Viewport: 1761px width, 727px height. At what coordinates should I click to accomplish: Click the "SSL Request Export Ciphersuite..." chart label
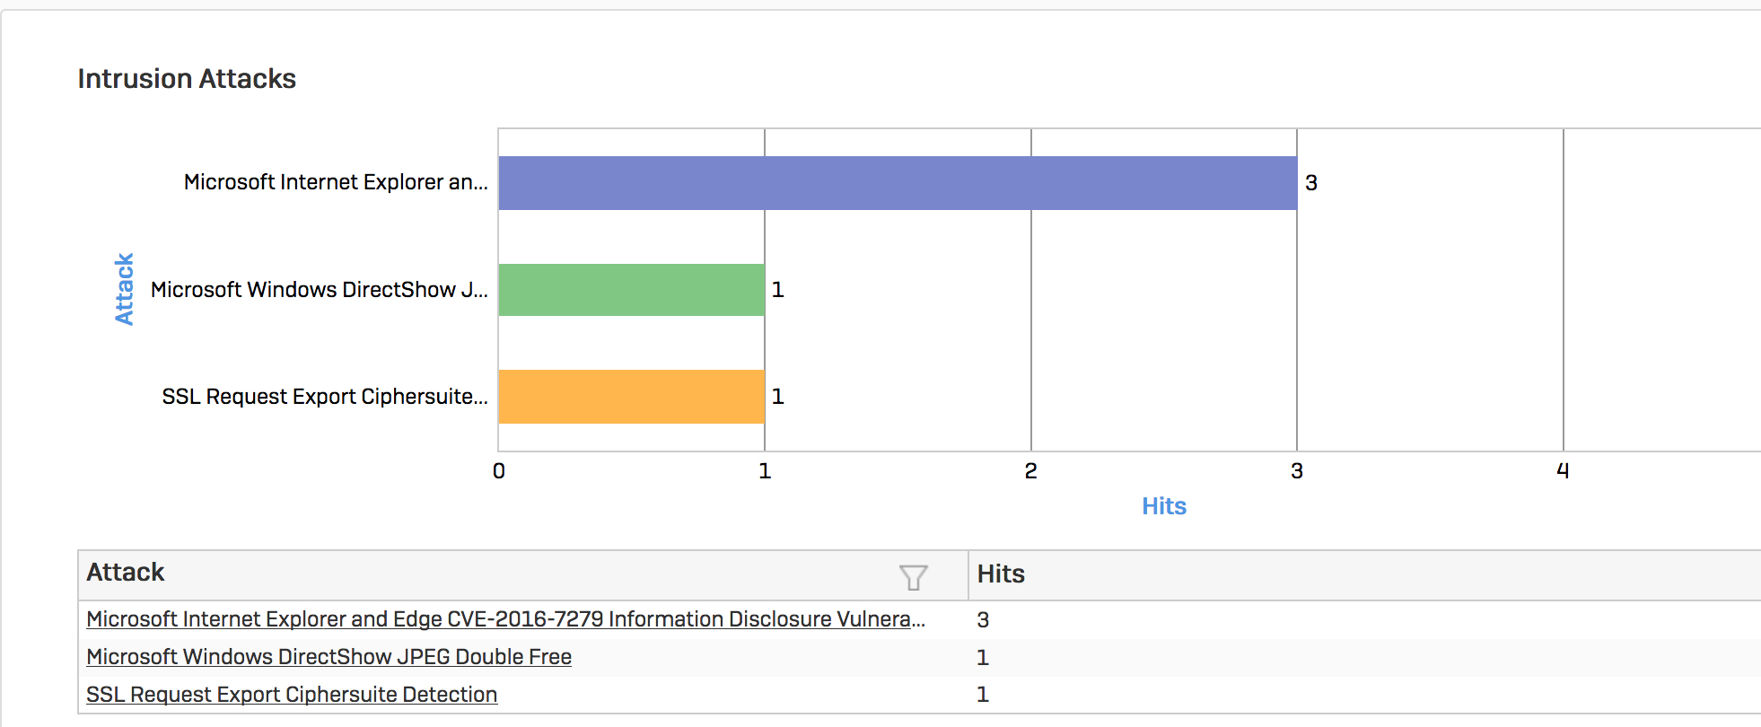(325, 397)
